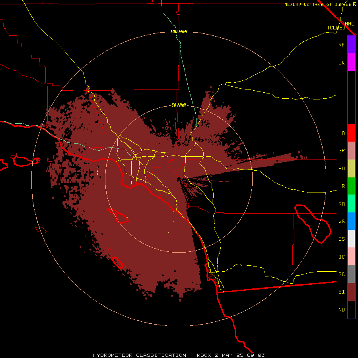Viewport: 358px width, 358px height.
Task: Click the WS legend label
Action: (x=341, y=222)
